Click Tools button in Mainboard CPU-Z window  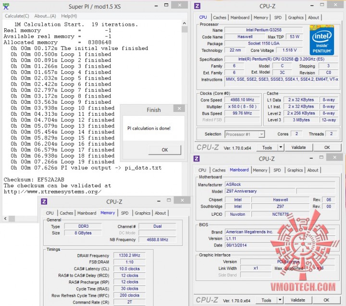pyautogui.click(x=266, y=300)
